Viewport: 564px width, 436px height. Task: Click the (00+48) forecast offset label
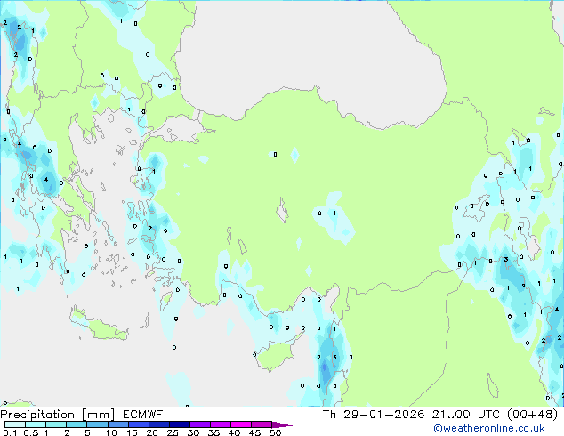[532, 415]
